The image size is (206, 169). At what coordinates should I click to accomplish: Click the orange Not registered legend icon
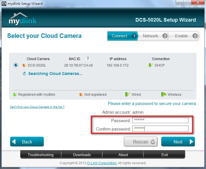81,94
